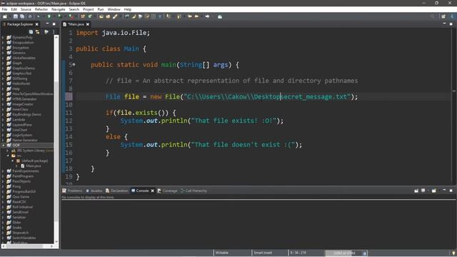This screenshot has width=457, height=257.
Task: Expand the DynamicPoly project
Action: click(3, 37)
